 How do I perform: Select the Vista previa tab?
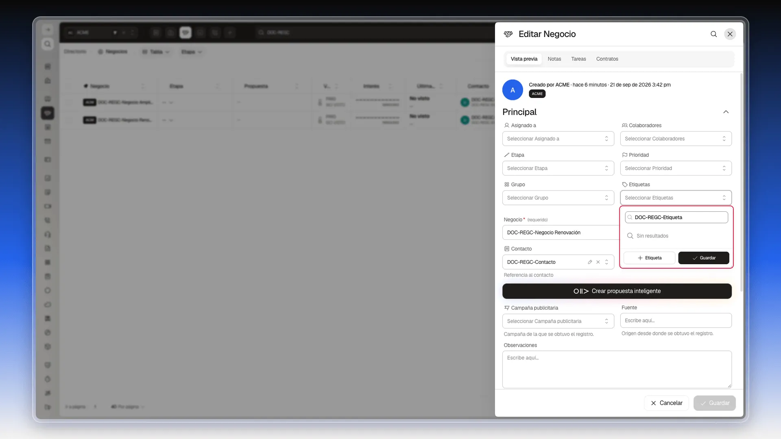524,59
